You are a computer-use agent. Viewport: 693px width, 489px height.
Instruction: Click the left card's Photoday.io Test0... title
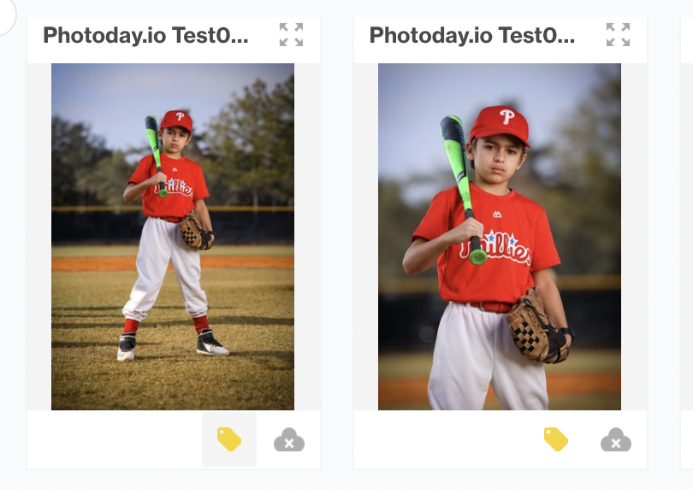(x=145, y=35)
